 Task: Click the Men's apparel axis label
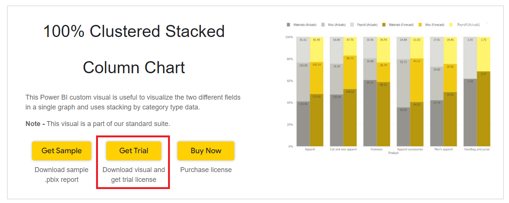click(x=443, y=149)
